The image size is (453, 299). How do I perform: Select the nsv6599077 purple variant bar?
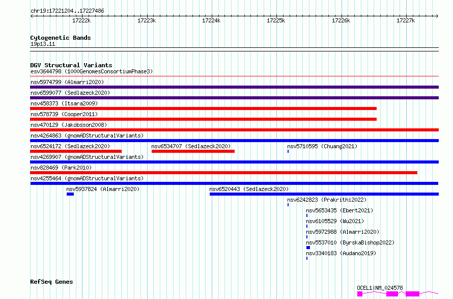click(234, 98)
